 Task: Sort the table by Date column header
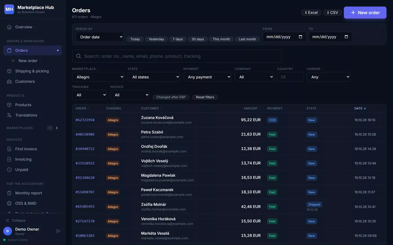[x=360, y=108]
